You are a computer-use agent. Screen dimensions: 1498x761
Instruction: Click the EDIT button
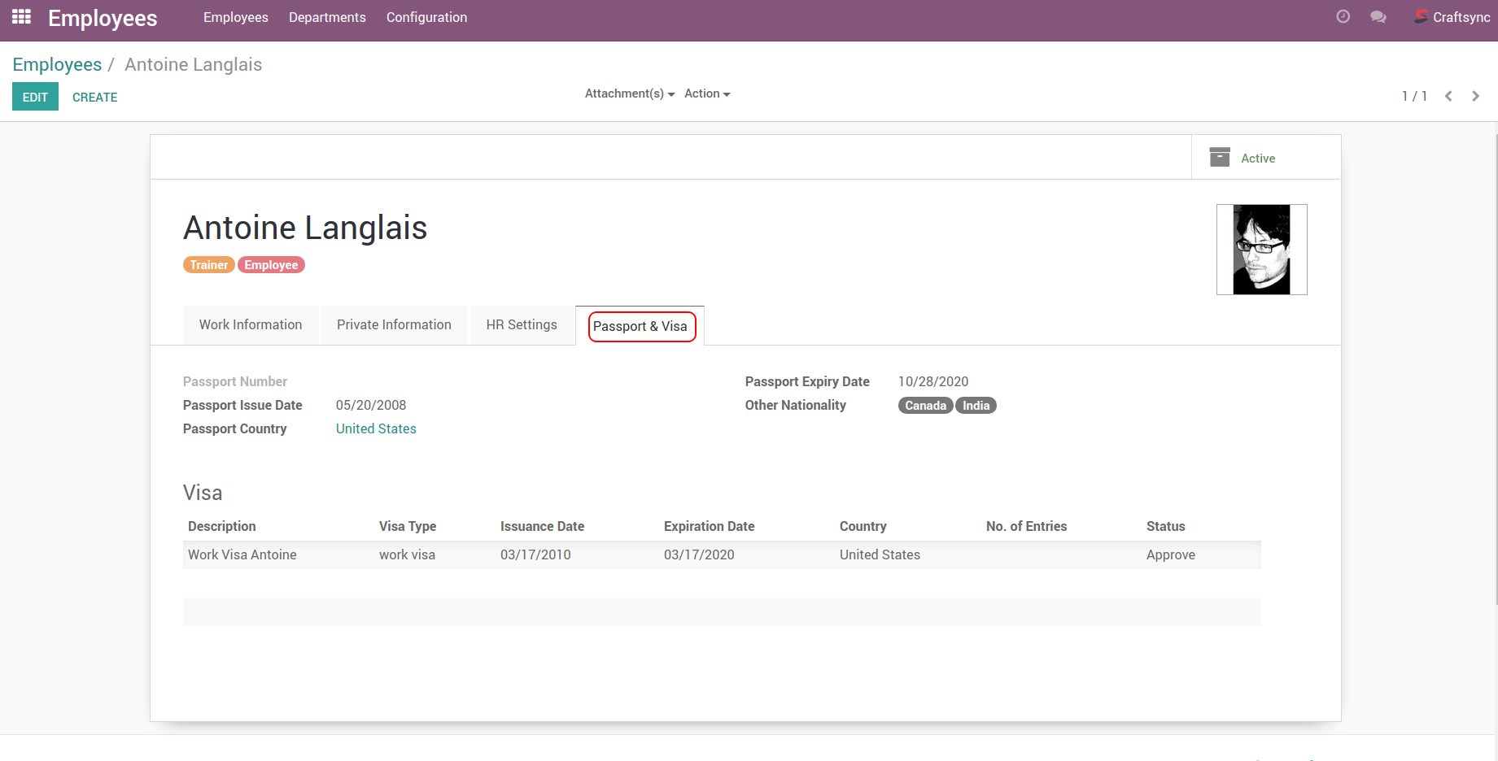pos(35,97)
